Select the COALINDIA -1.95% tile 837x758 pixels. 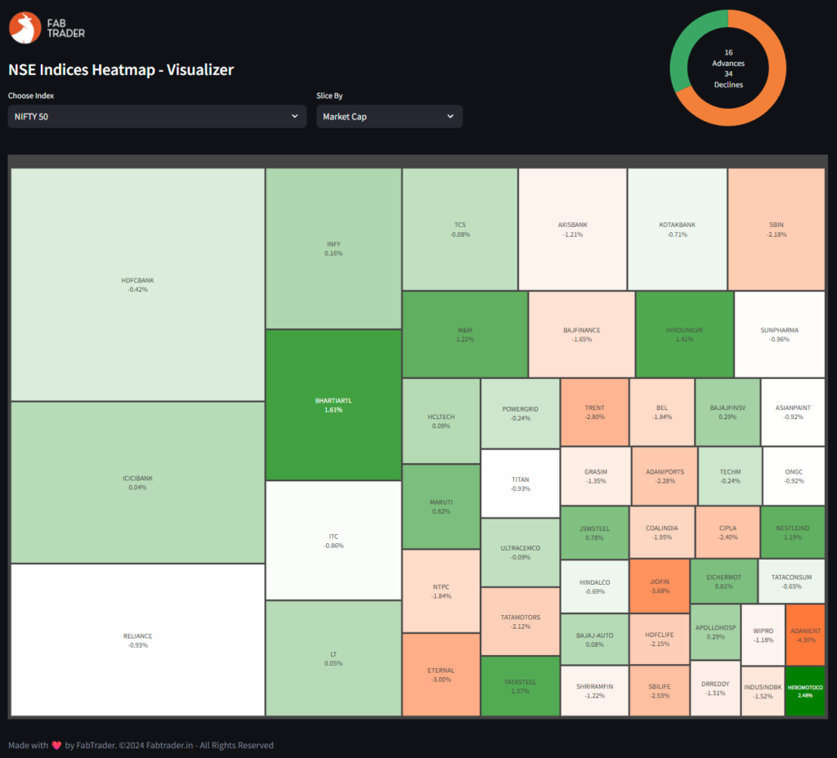662,533
